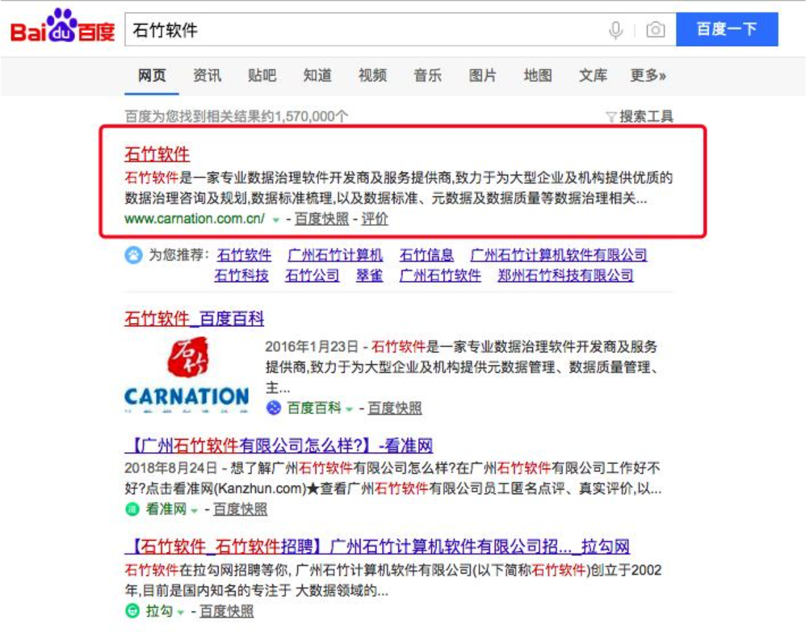Go to the 地图 tab
The image size is (806, 632).
point(538,75)
